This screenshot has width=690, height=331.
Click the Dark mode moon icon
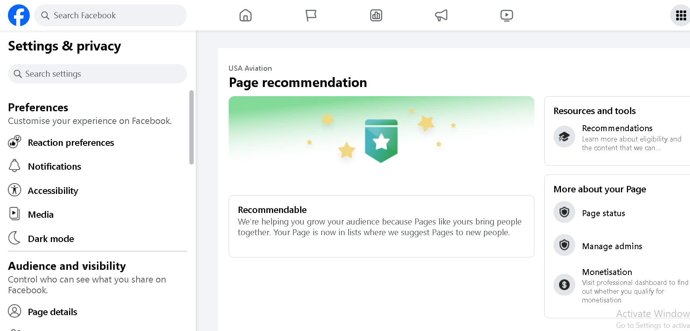point(14,238)
